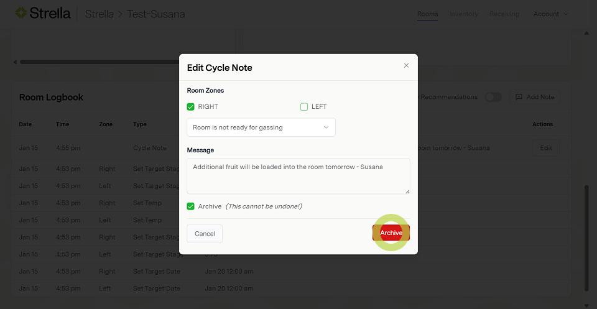
Task: Click the page scroll-down arrow
Action: (586, 305)
